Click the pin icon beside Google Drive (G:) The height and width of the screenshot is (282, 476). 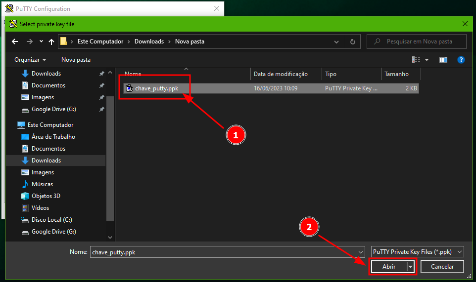click(x=102, y=109)
